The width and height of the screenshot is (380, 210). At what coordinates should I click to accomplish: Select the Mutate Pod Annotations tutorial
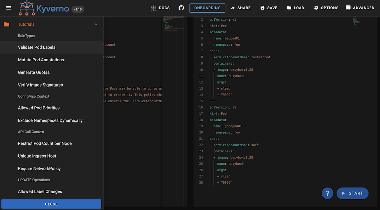[41, 60]
